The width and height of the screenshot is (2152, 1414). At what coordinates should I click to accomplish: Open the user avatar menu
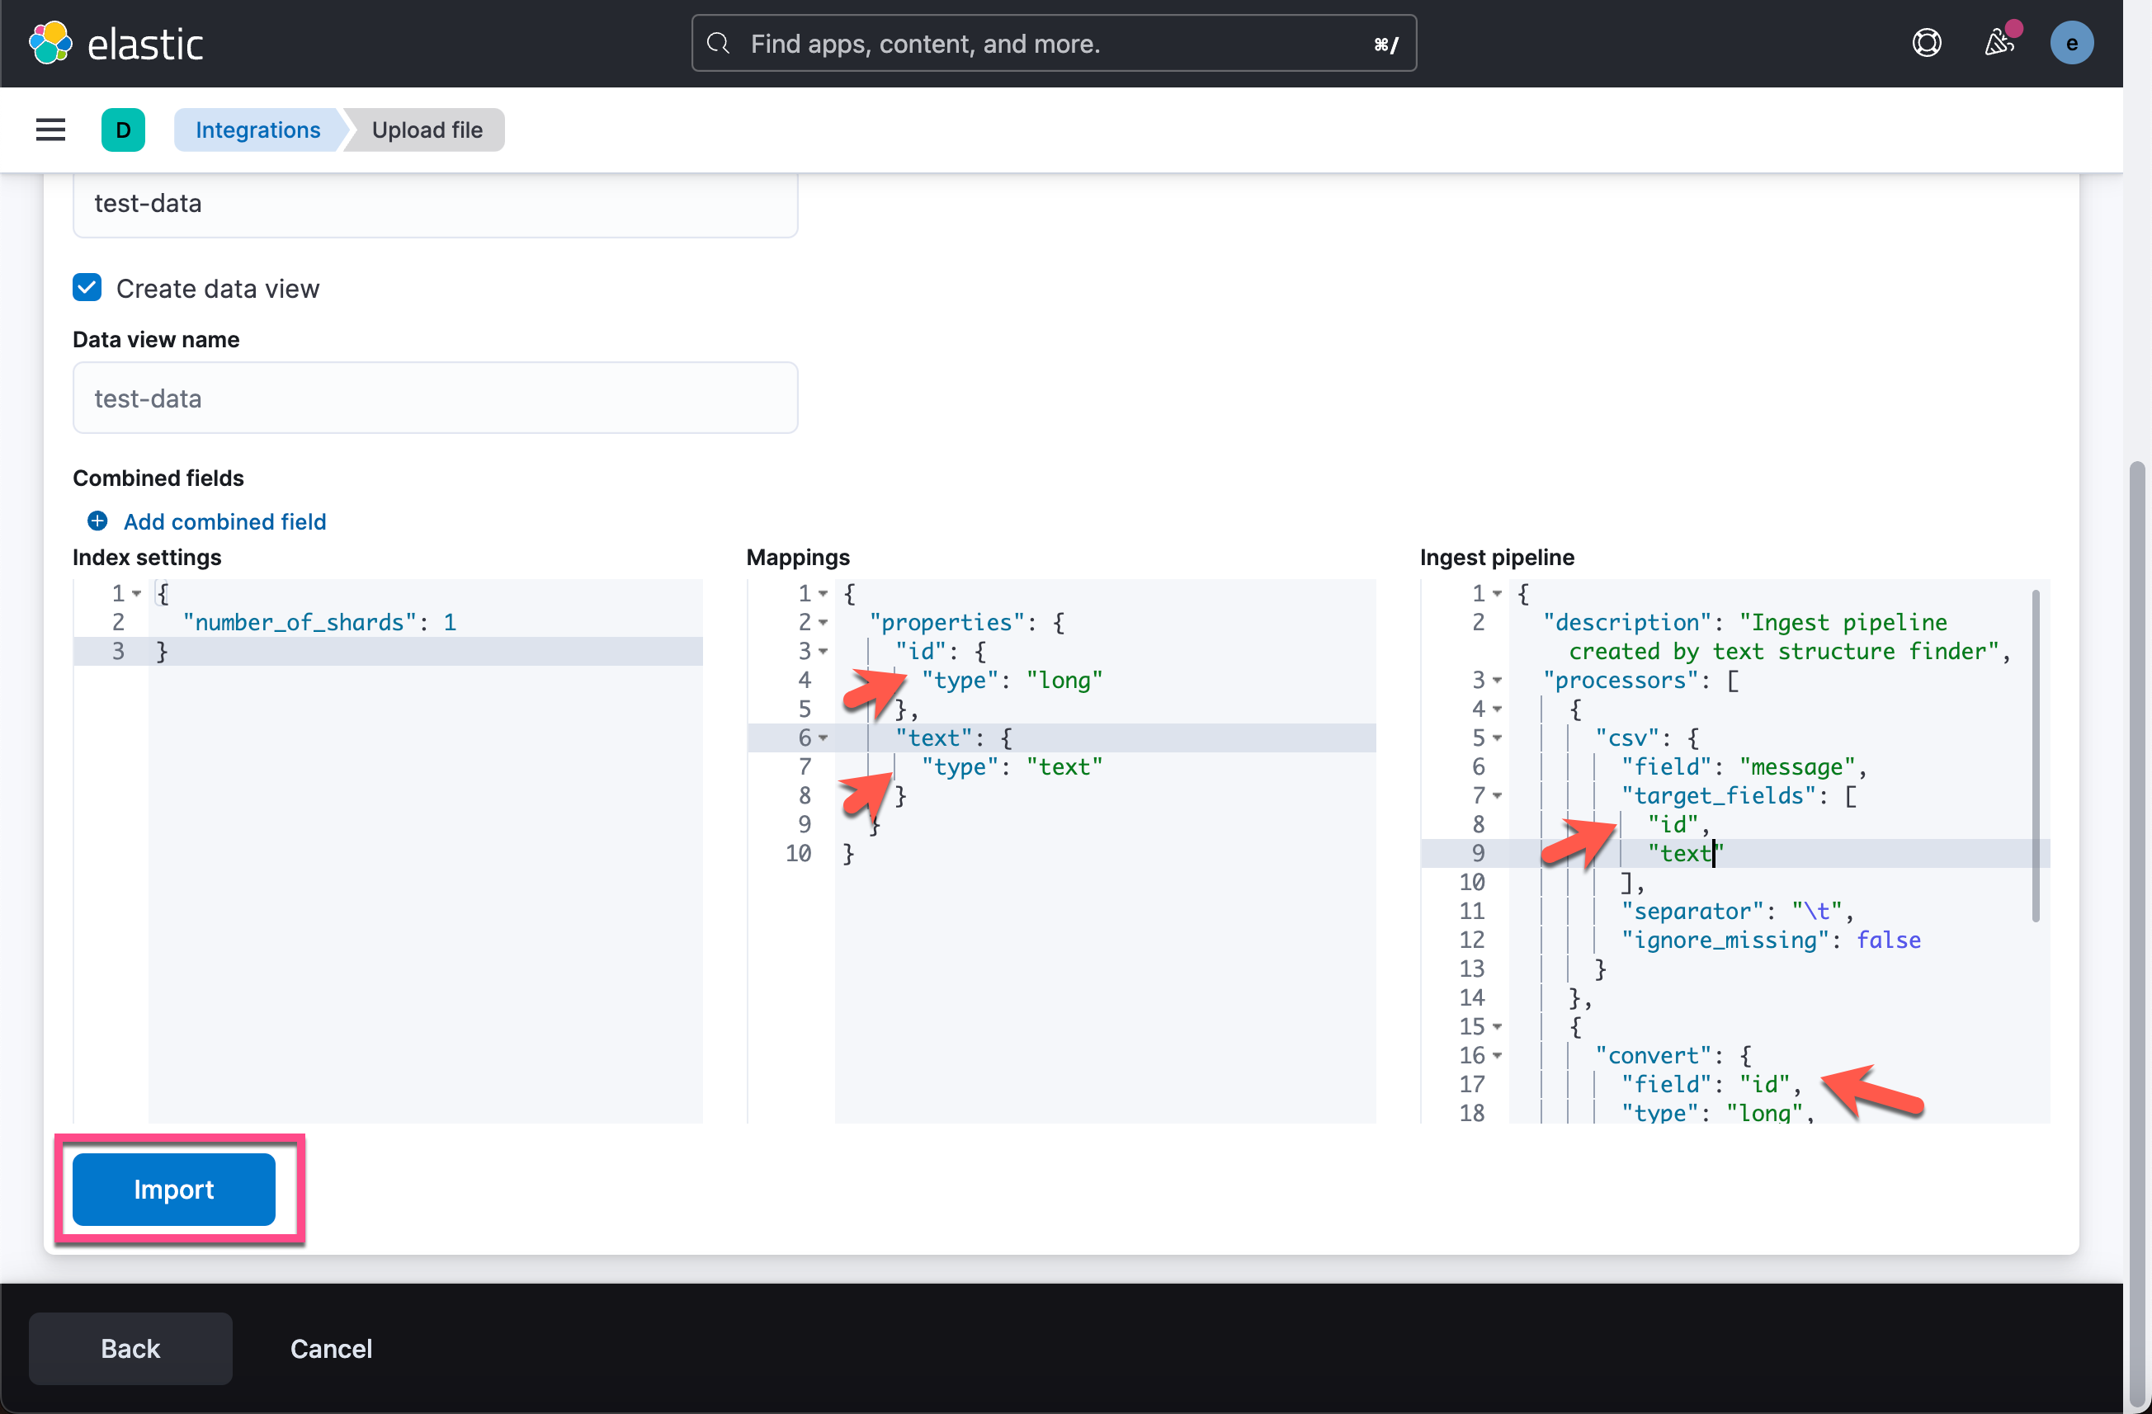click(x=2070, y=43)
